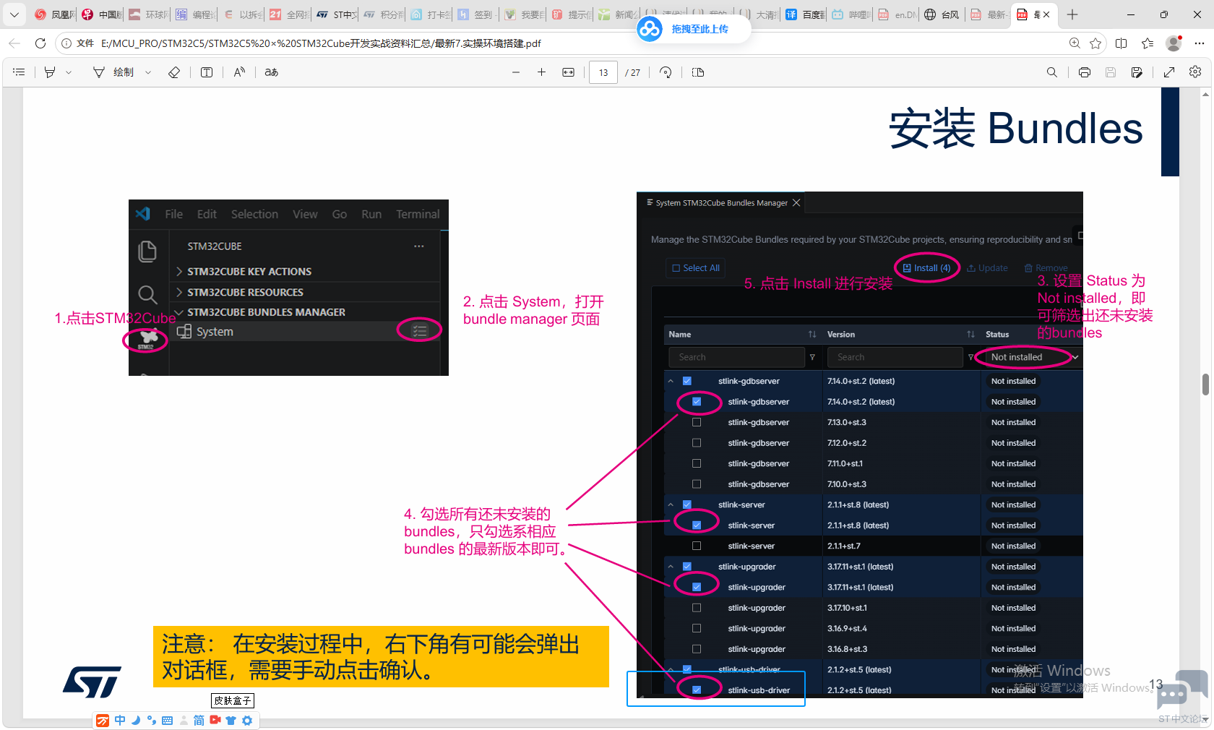The width and height of the screenshot is (1214, 730).
Task: Click the 拖拽至此上传 cloud upload button
Action: coord(694,29)
